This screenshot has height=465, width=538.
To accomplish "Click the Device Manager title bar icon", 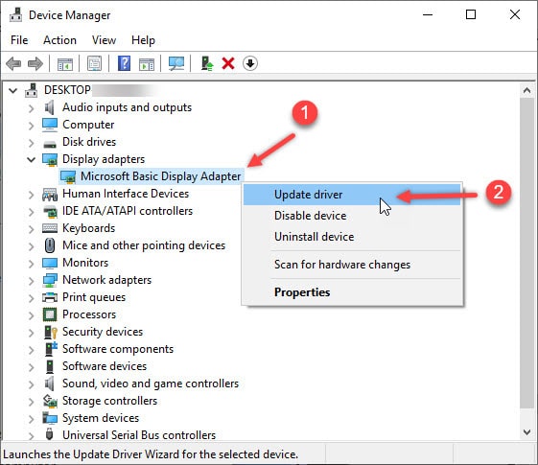I will (15, 15).
